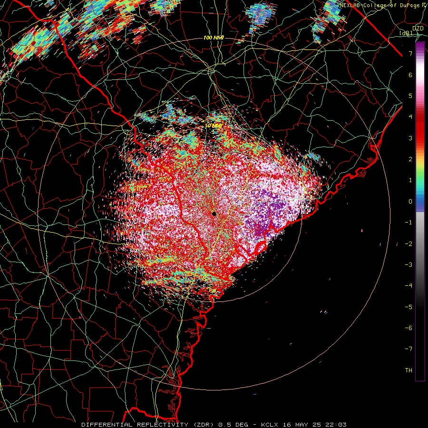Image resolution: width=428 pixels, height=428 pixels.
Task: Click the ZDR color scale bar
Action: (x=420, y=212)
